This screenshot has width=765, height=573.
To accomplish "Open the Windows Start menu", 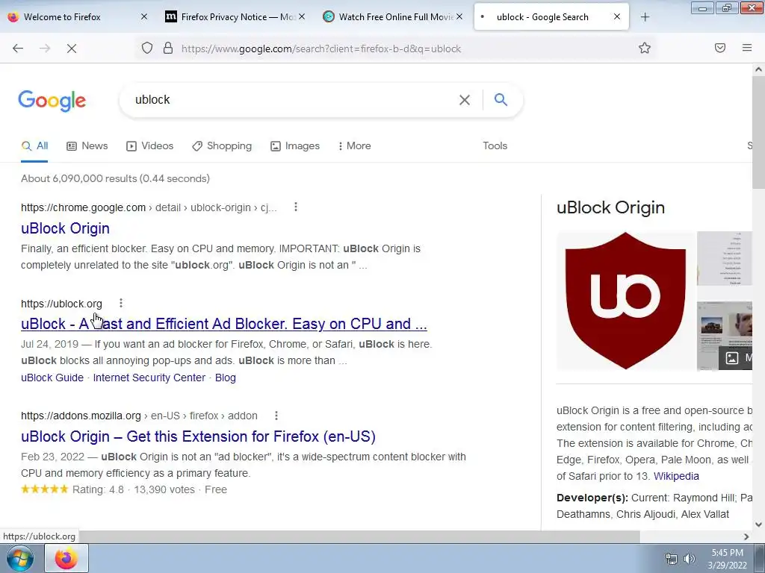I will (x=19, y=559).
